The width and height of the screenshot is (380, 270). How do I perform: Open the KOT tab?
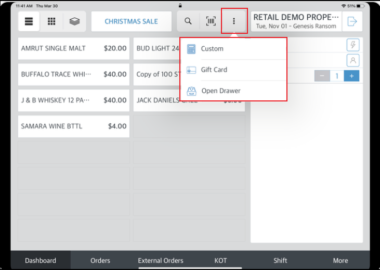(x=220, y=261)
